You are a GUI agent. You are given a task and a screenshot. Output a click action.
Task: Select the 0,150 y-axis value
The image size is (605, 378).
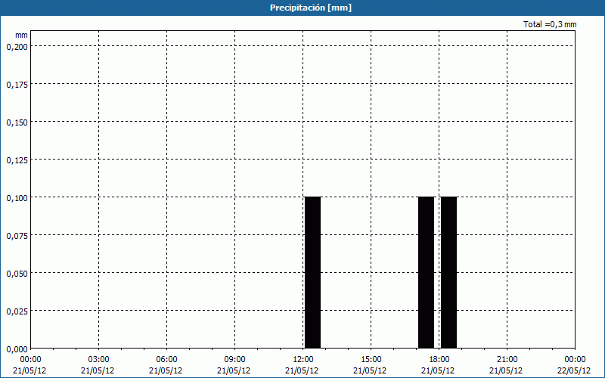(17, 122)
